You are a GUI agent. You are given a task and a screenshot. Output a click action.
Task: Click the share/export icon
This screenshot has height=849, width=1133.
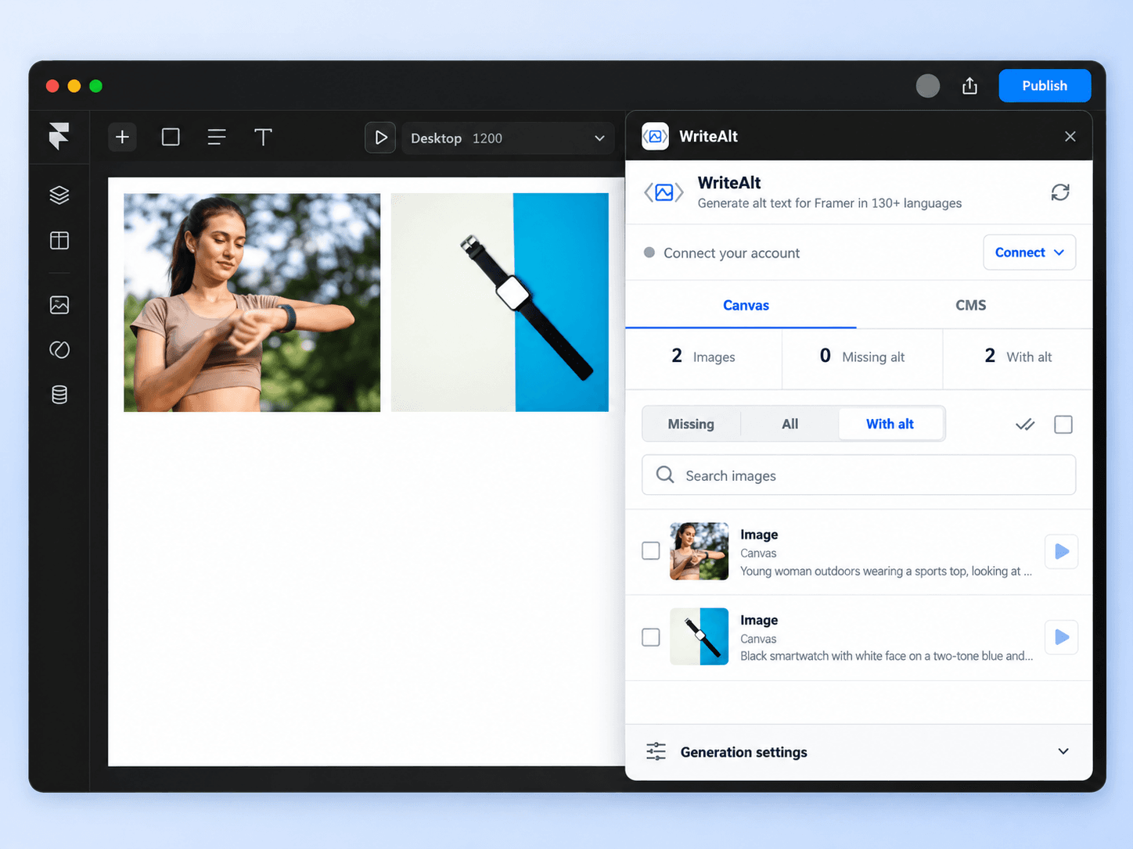click(970, 86)
